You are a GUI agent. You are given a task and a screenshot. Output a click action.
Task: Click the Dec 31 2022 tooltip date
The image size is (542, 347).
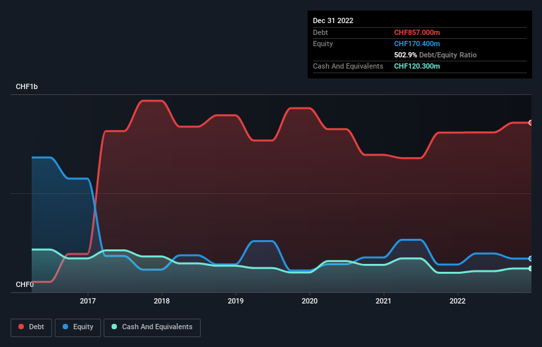[333, 20]
